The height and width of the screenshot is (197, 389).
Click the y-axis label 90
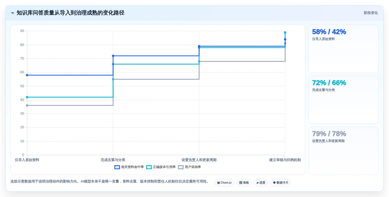(22, 31)
